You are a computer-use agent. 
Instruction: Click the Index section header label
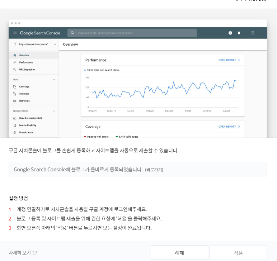(x=16, y=80)
